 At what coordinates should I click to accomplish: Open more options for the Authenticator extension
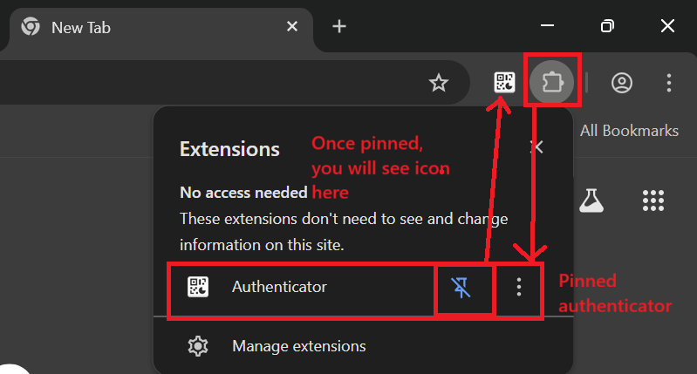point(519,287)
